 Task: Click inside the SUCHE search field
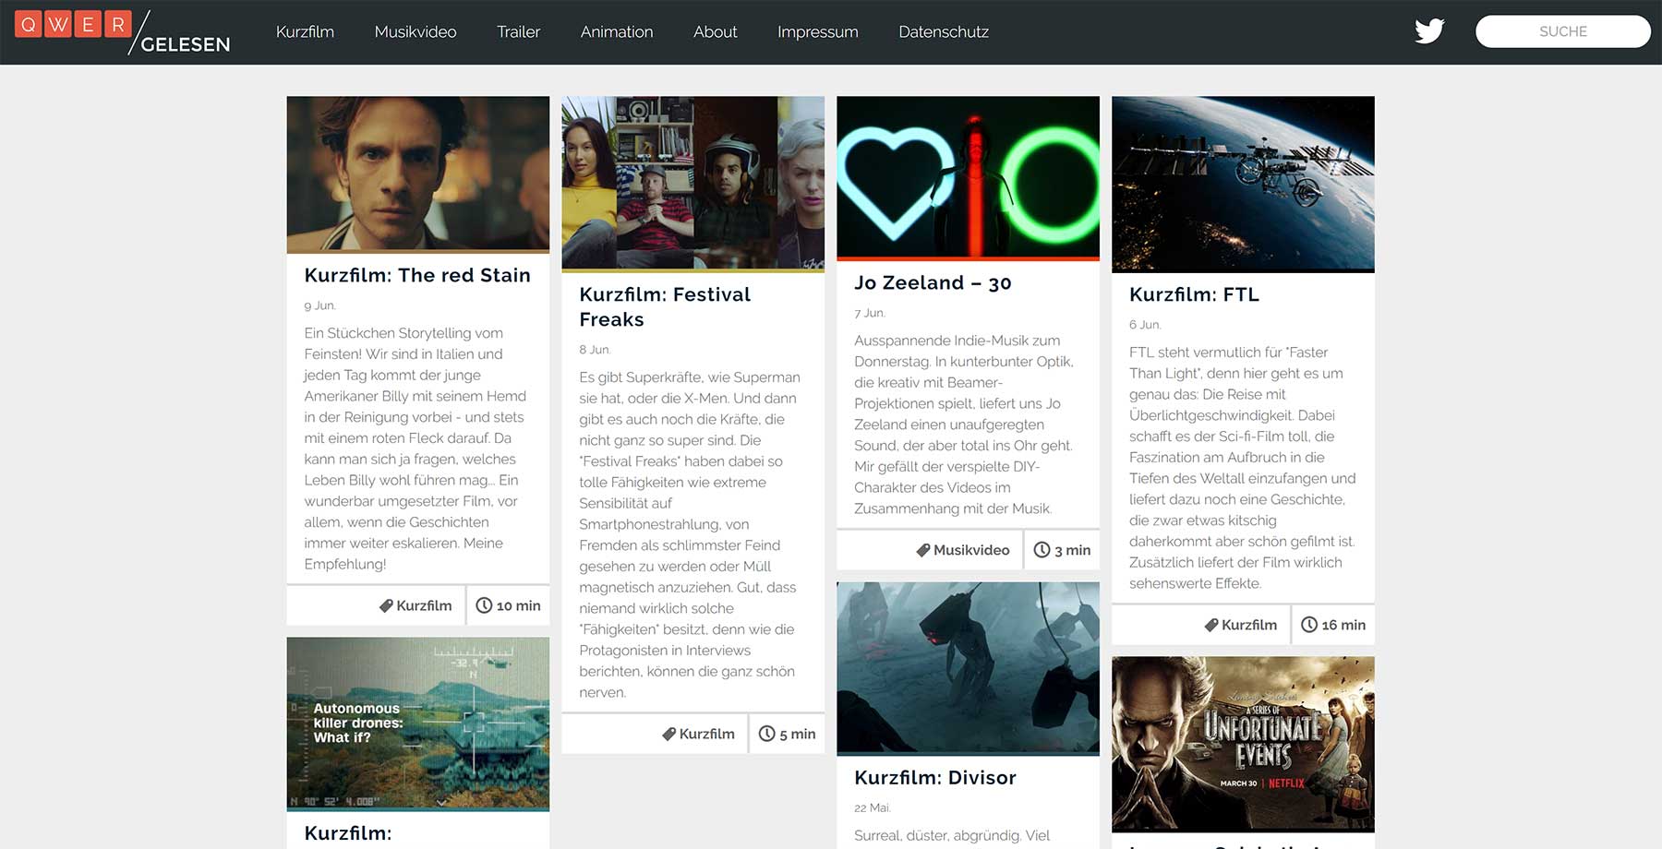[1563, 30]
